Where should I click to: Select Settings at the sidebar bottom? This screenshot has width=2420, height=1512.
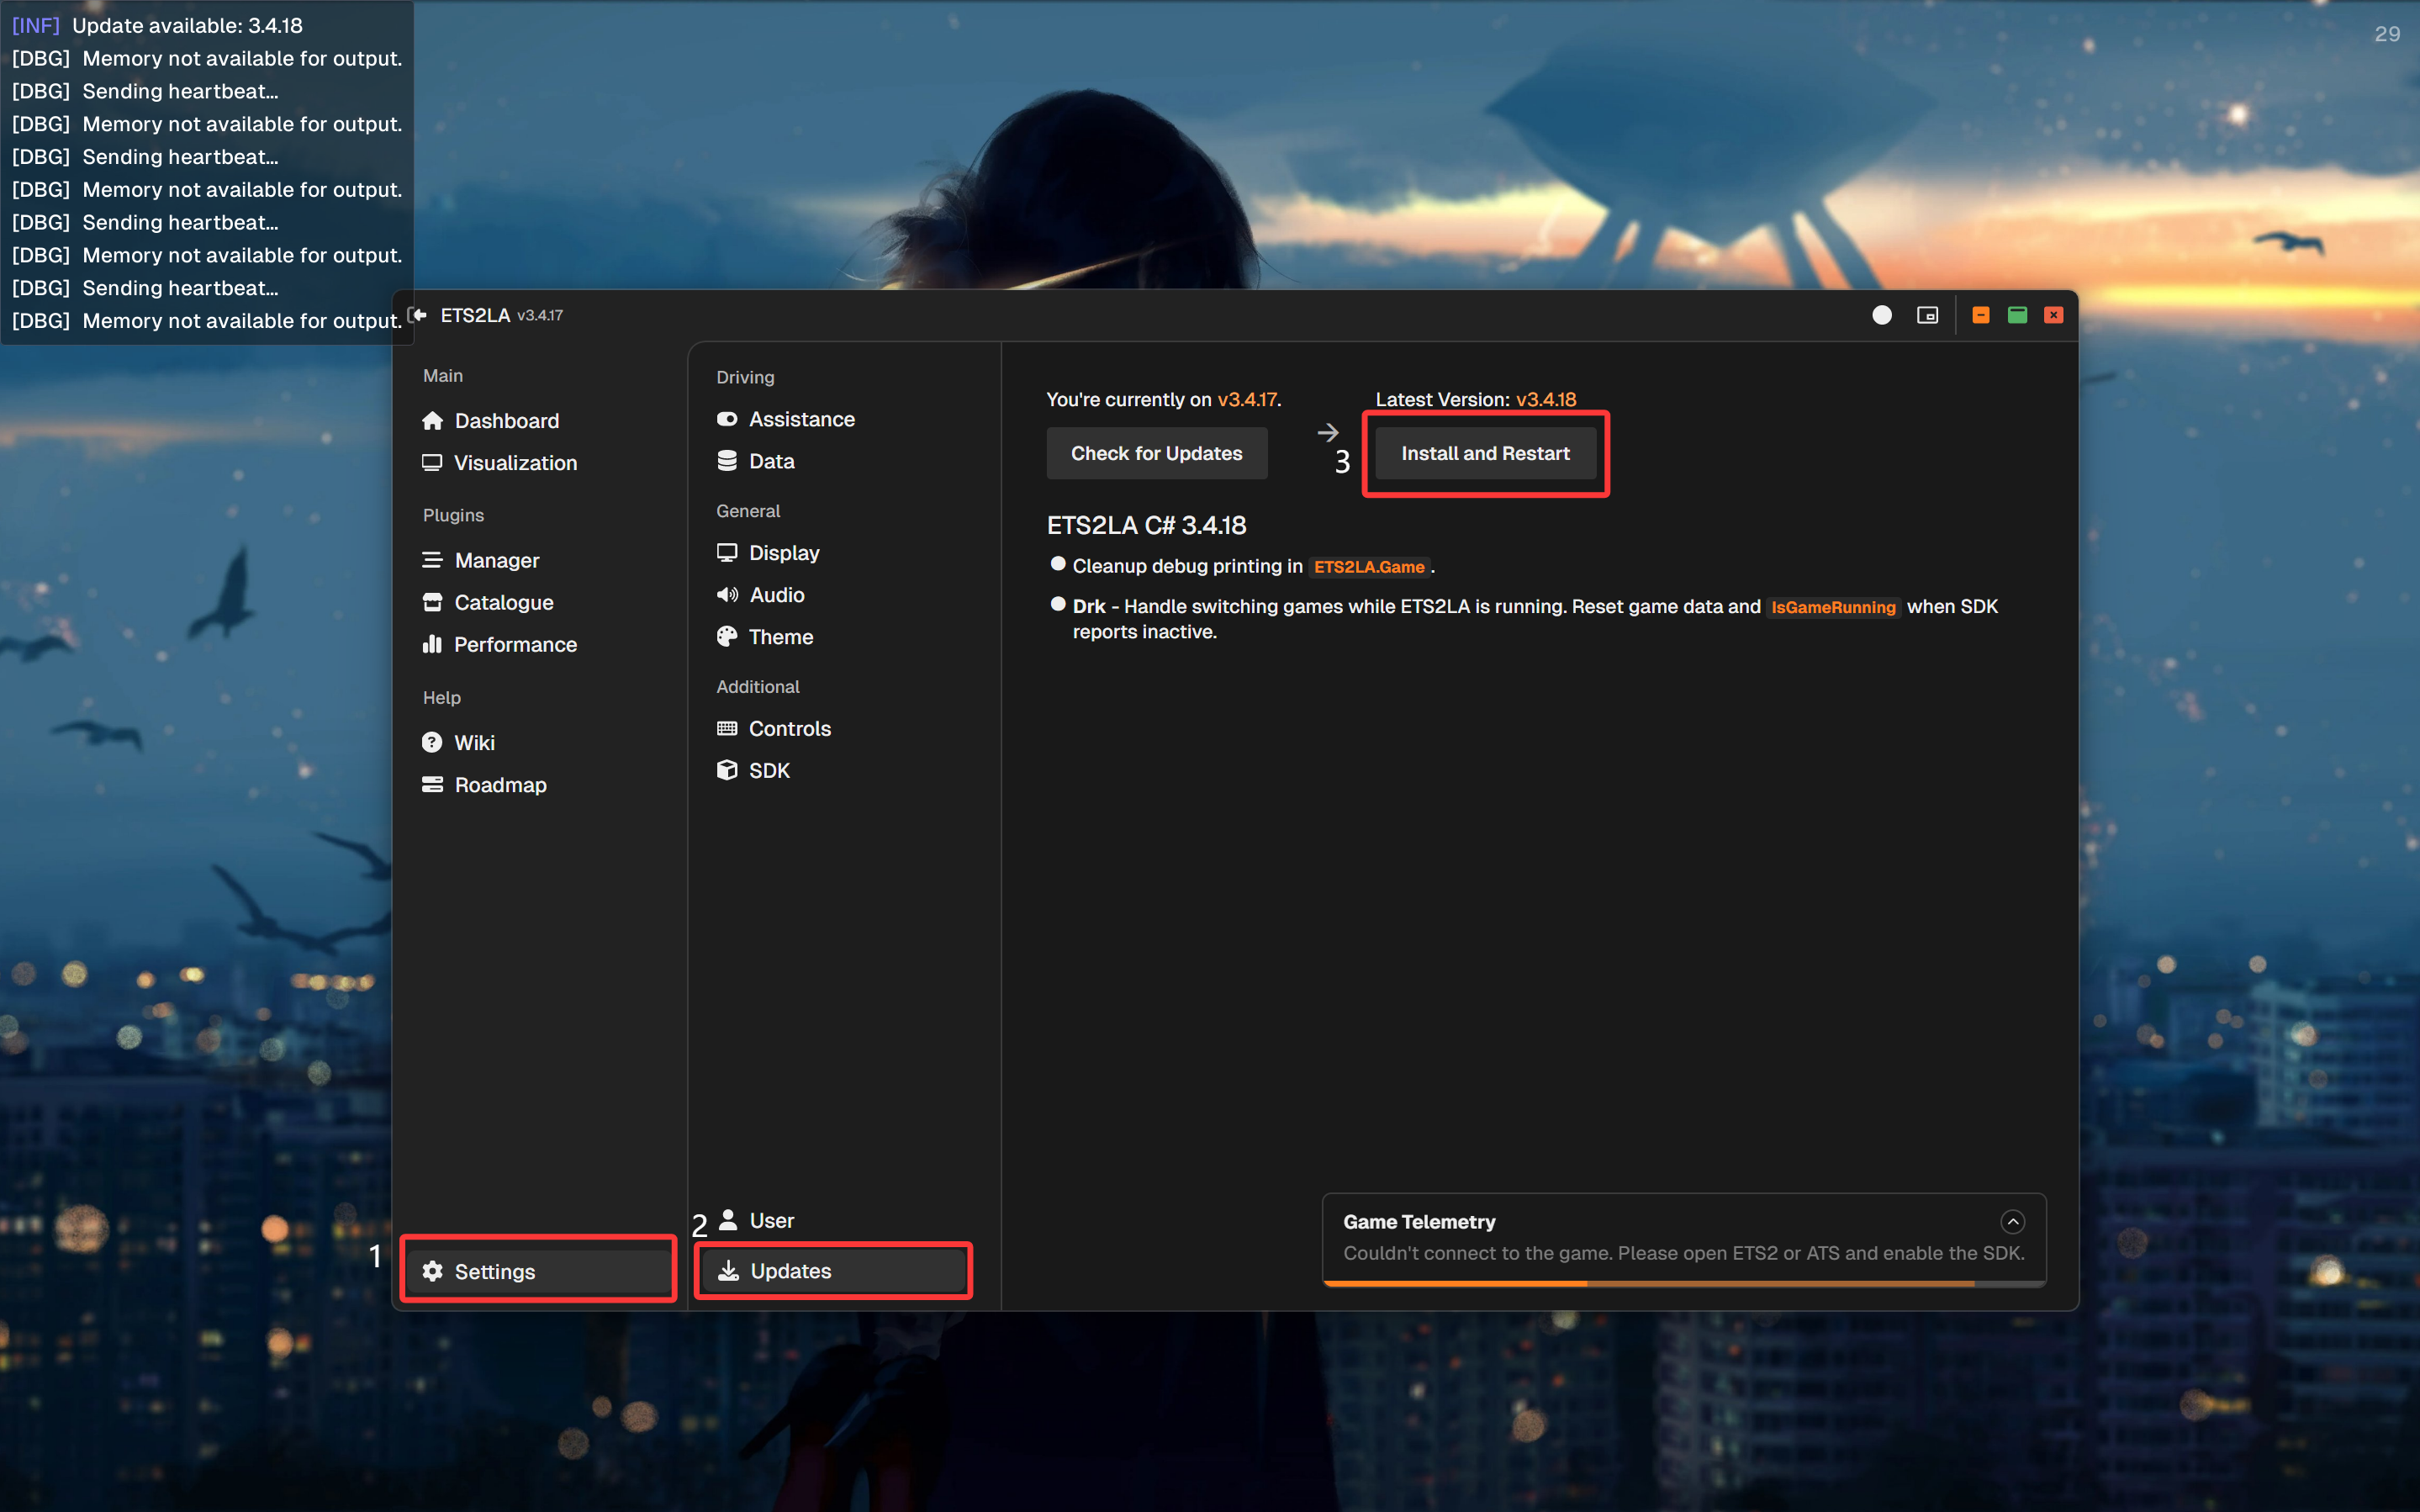(540, 1271)
